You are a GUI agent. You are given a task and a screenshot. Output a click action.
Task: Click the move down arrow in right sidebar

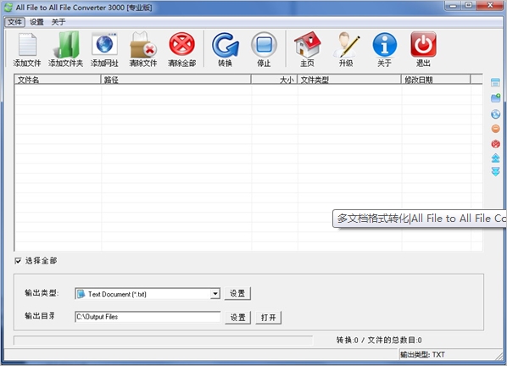pyautogui.click(x=495, y=171)
